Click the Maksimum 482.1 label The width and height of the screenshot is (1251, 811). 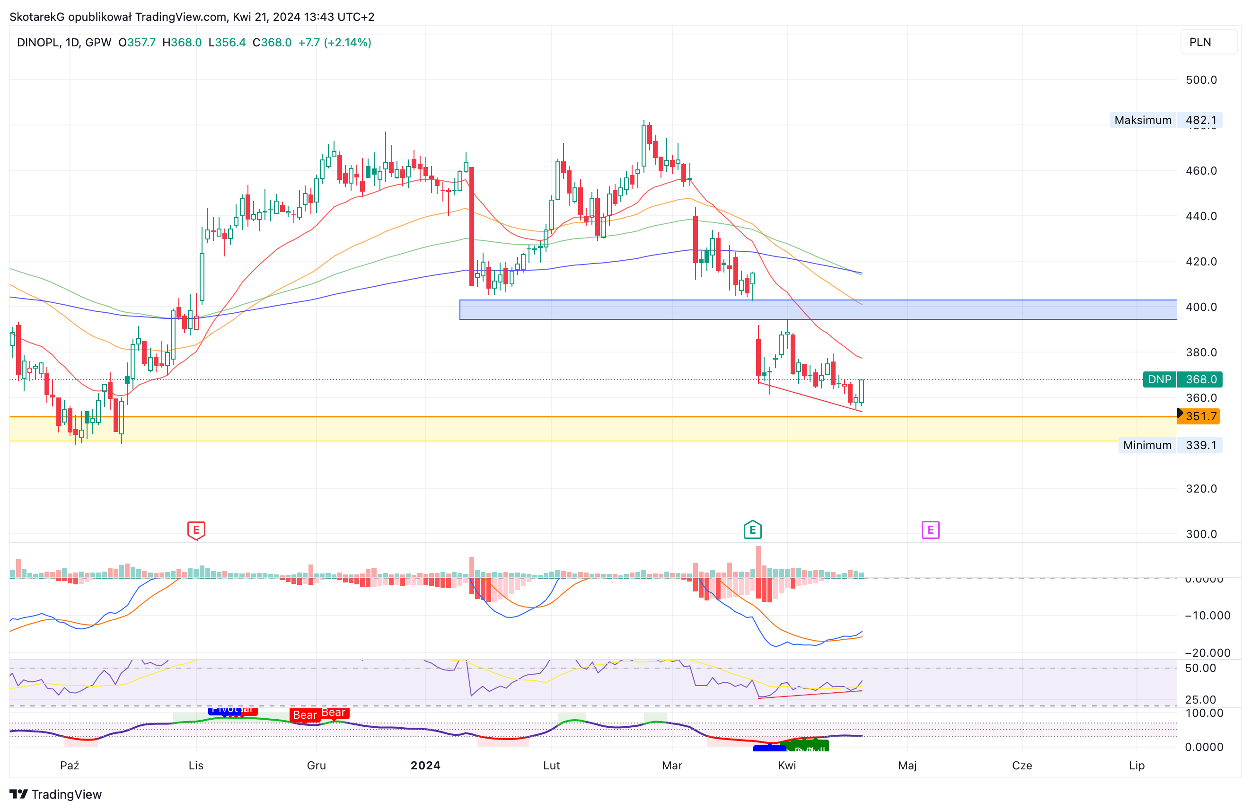[1166, 120]
